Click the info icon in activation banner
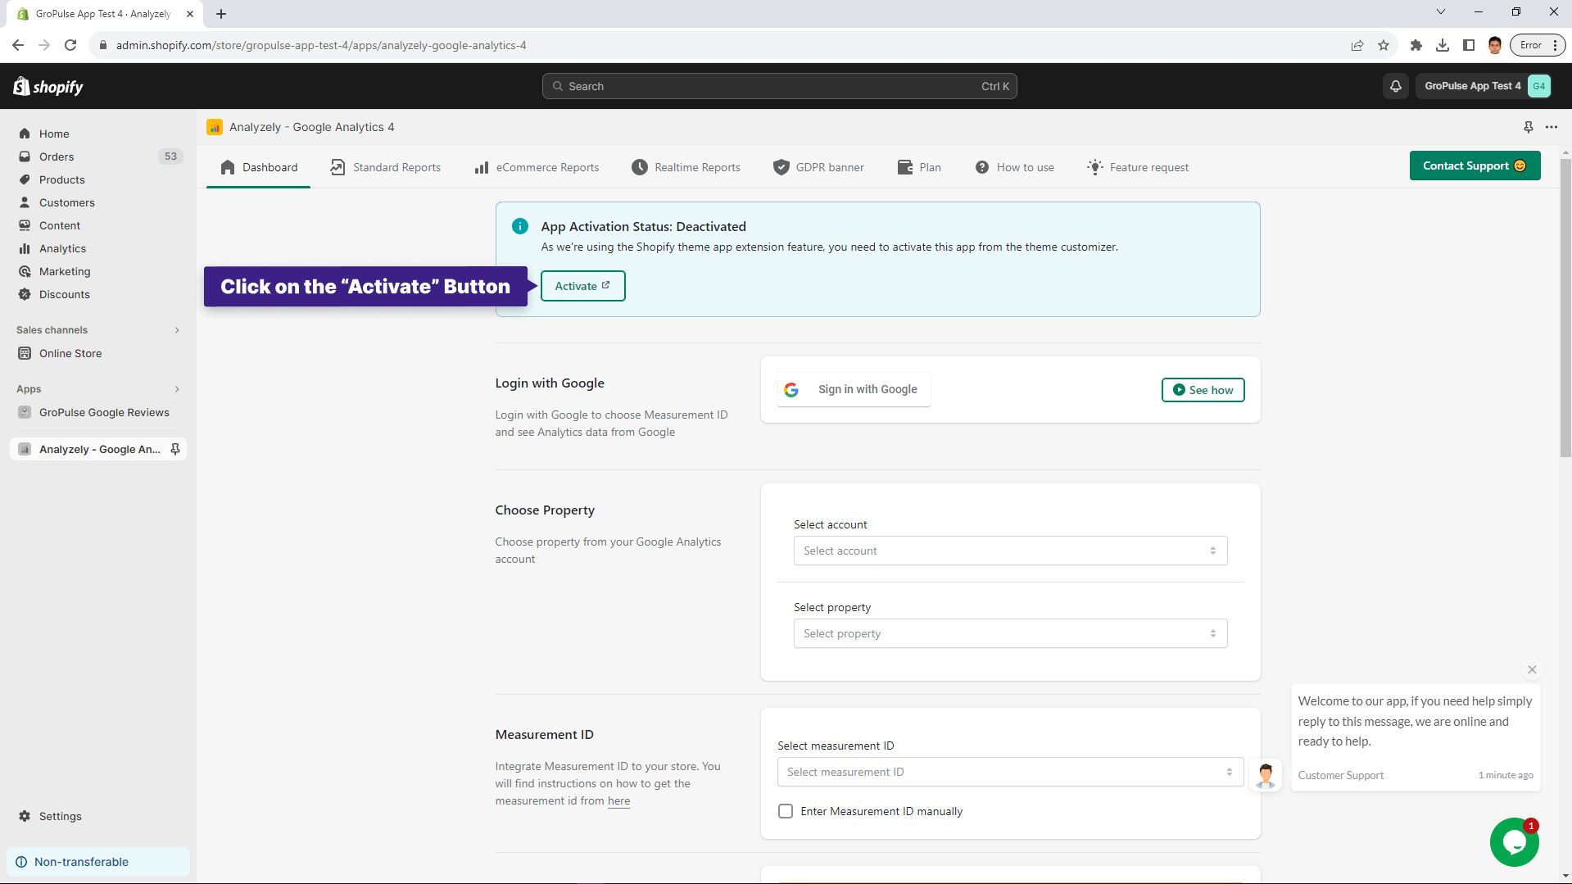Screen dimensions: 1572x884 coord(520,226)
